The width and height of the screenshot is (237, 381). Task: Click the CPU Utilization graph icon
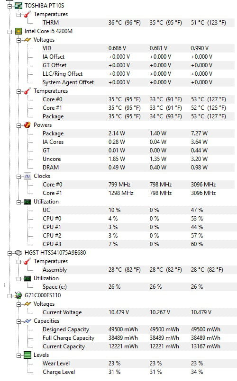(x=27, y=202)
